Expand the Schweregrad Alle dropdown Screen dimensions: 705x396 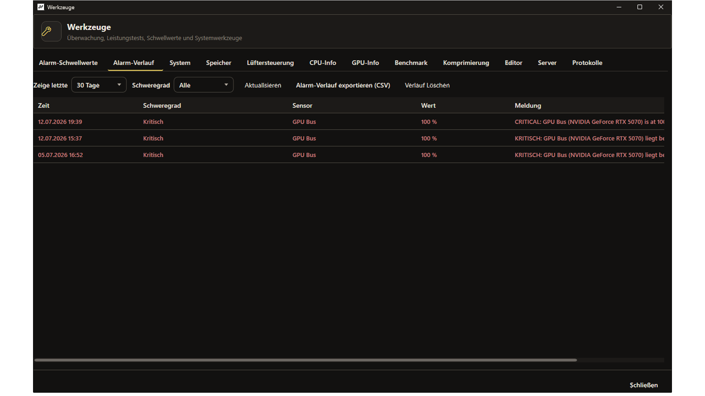203,85
